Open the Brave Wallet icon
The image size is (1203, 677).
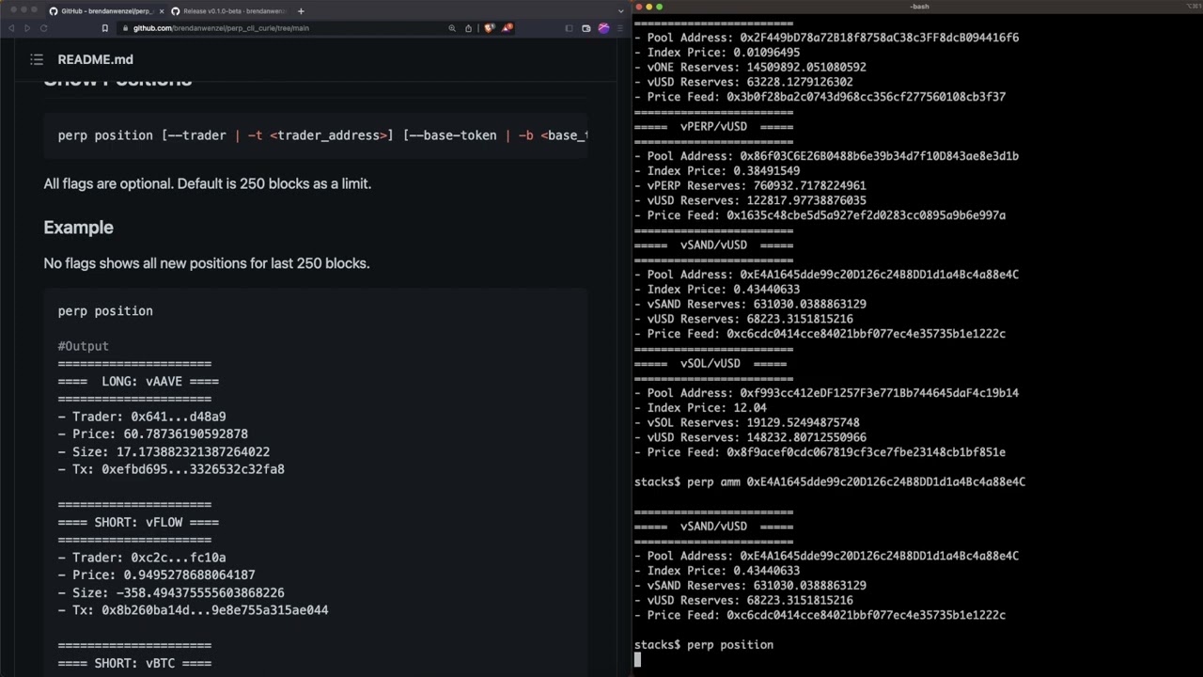586,28
